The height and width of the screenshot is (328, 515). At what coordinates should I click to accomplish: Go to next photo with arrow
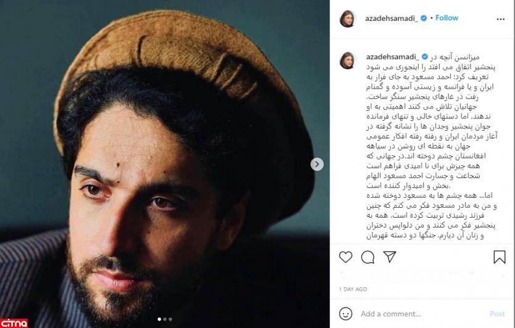(x=317, y=164)
